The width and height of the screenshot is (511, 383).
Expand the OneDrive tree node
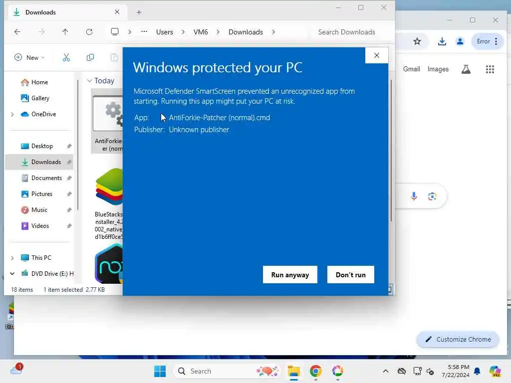click(12, 114)
